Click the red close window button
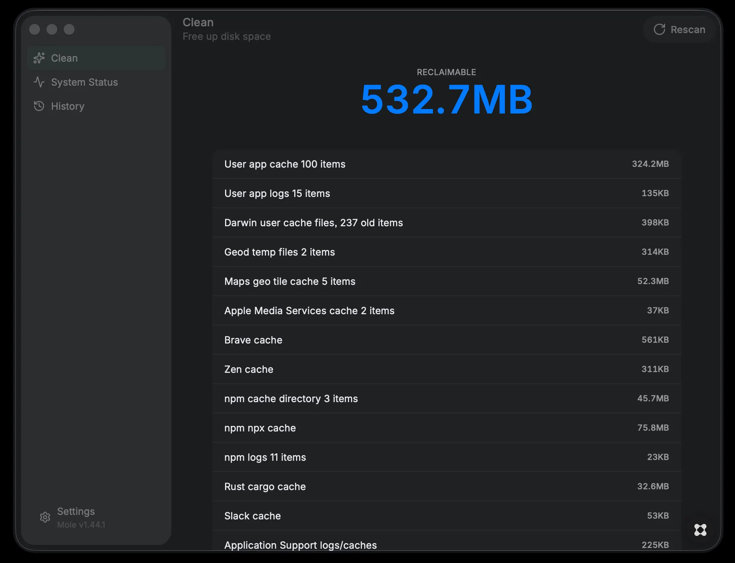Screen dimensions: 735x563 tap(35, 29)
